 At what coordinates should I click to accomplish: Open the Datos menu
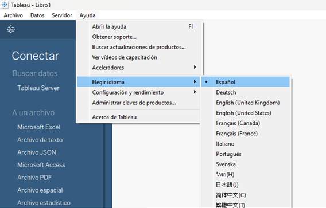(37, 15)
